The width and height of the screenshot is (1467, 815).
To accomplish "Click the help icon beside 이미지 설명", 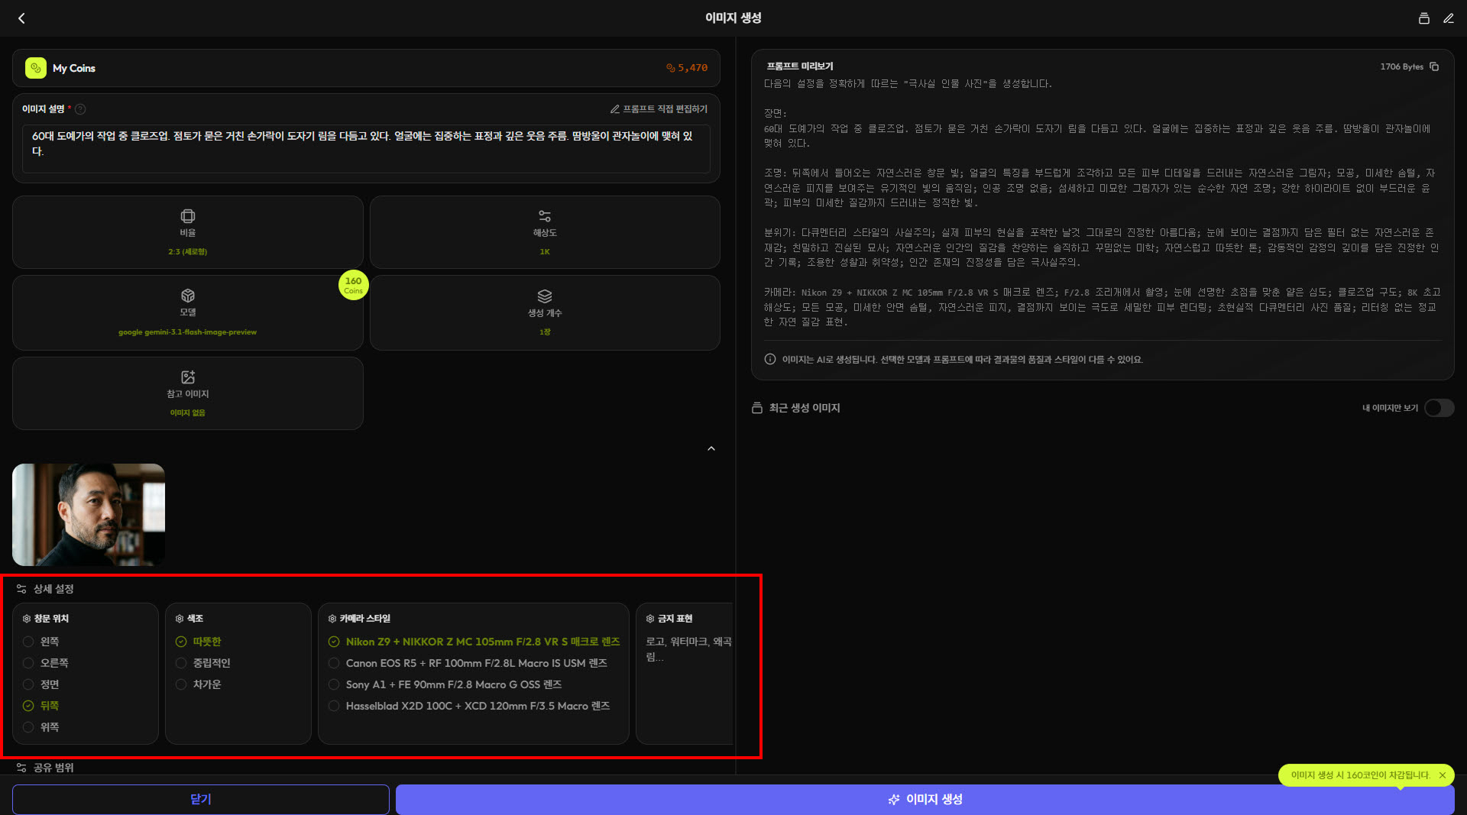I will coord(80,109).
